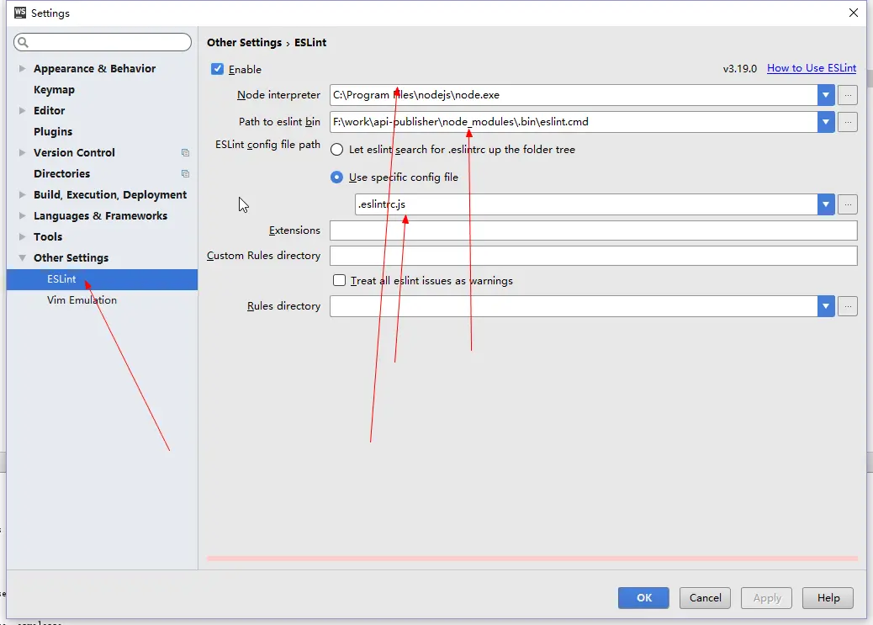Focus the settings search field
Screen dimensions: 873x625
coord(103,42)
